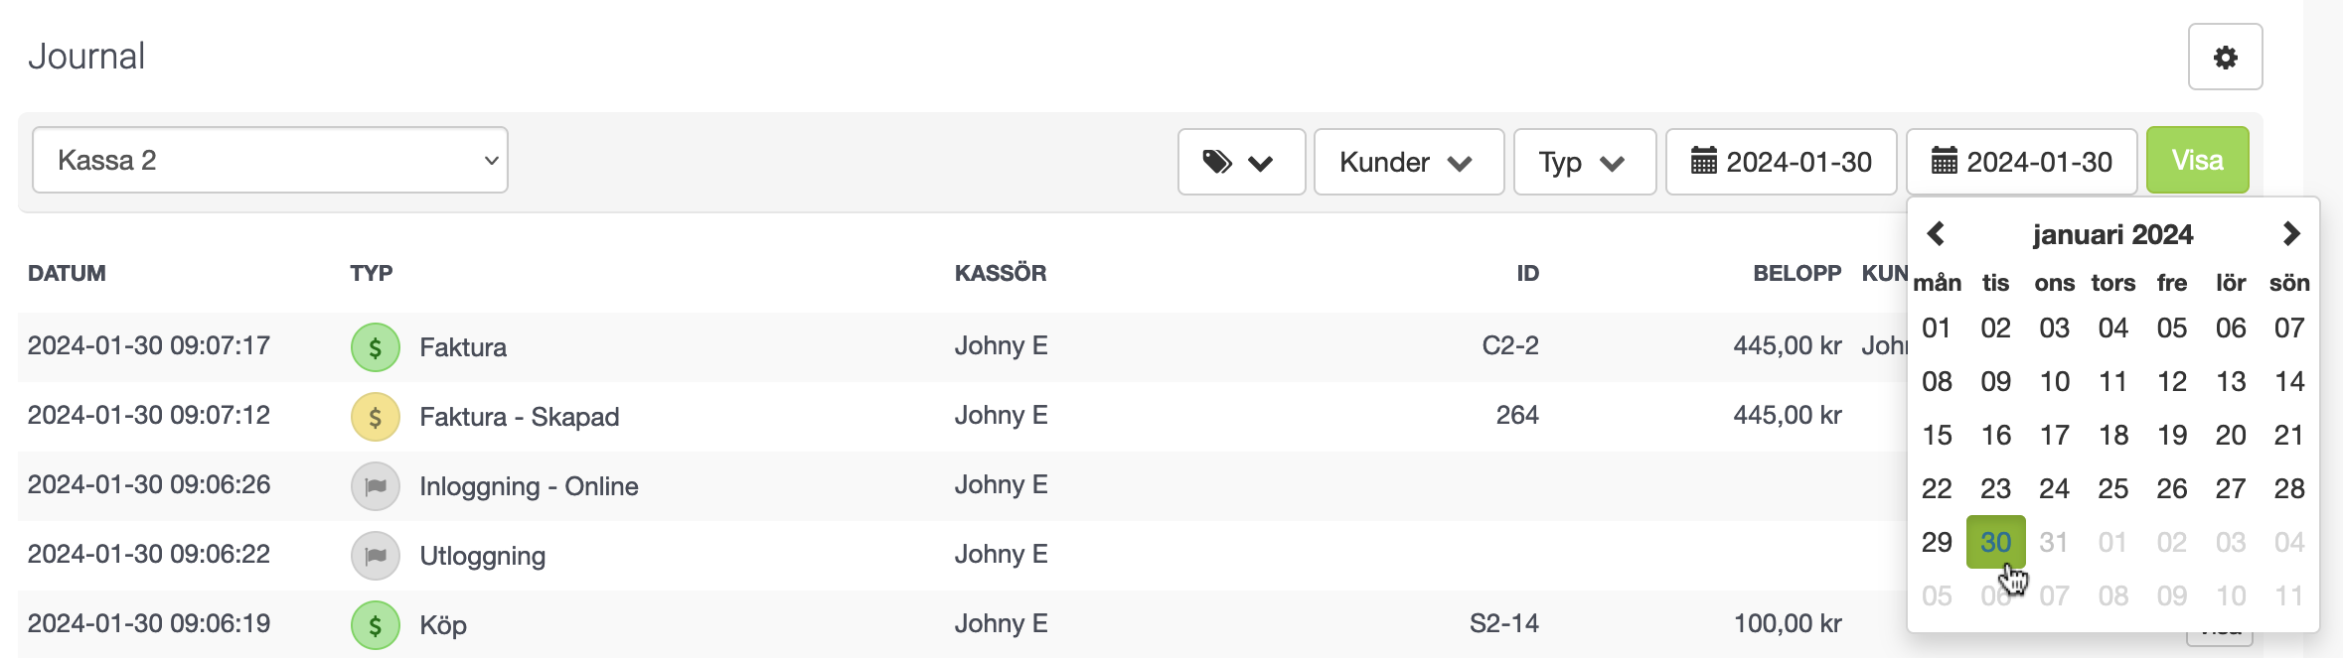Open the tags filter dropdown

click(x=1241, y=162)
